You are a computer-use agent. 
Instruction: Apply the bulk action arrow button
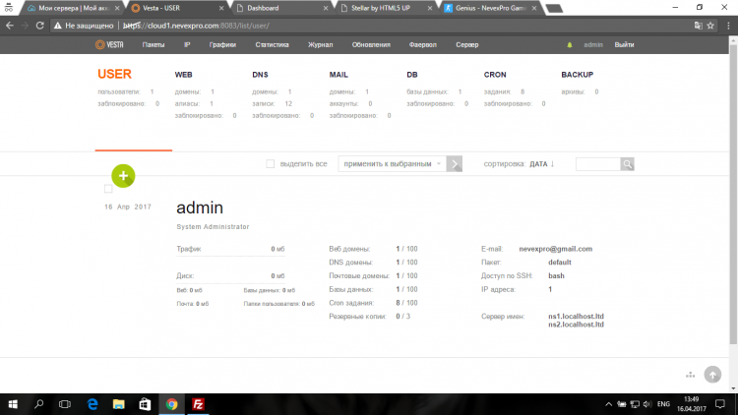(455, 164)
